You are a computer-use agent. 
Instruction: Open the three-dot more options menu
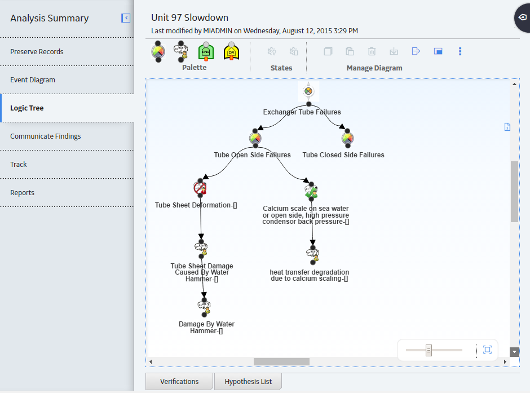tap(460, 51)
